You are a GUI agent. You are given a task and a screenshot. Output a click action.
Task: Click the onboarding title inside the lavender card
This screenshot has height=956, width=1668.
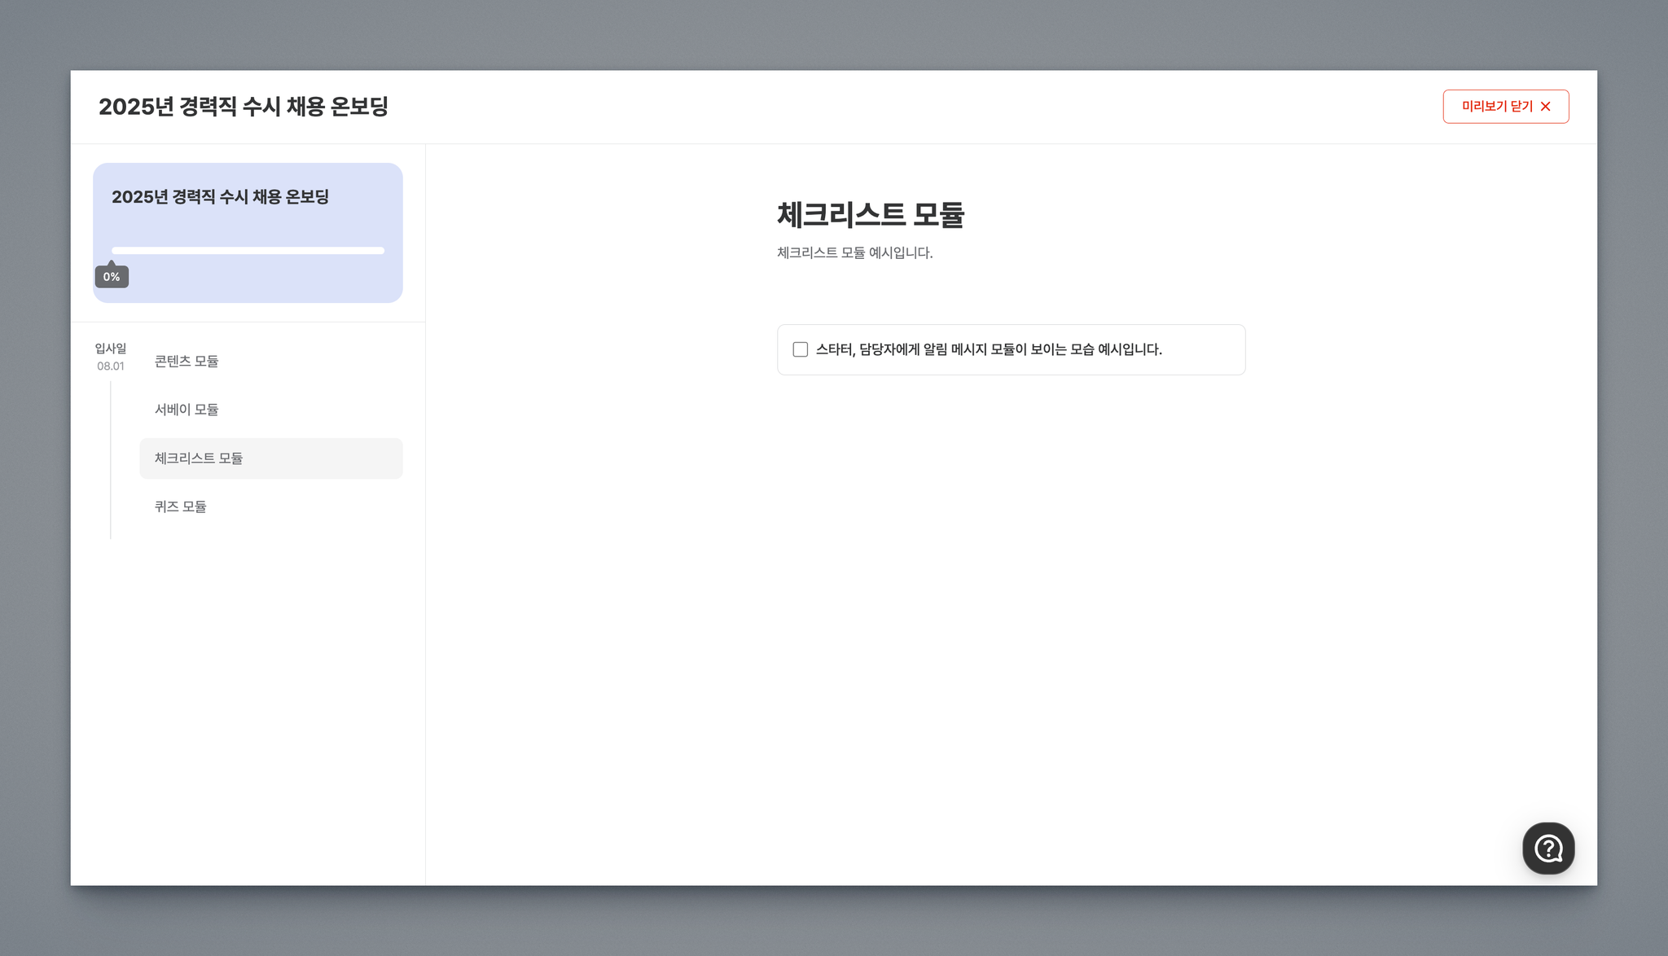[x=220, y=197]
